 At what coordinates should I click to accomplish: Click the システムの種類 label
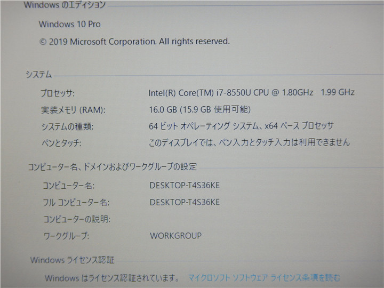pos(67,126)
